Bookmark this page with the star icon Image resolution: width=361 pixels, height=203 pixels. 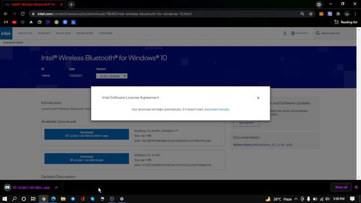pos(311,14)
